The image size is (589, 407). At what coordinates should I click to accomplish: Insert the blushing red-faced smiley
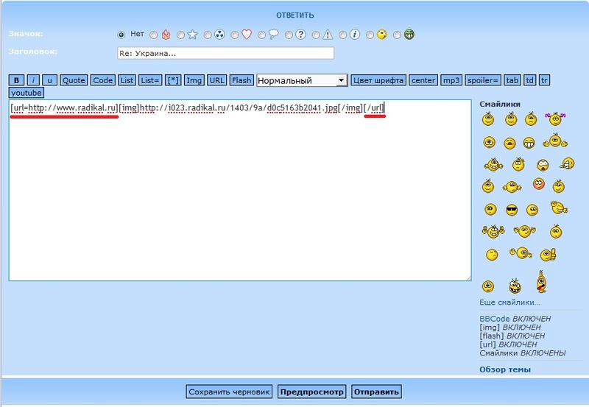[x=539, y=183]
